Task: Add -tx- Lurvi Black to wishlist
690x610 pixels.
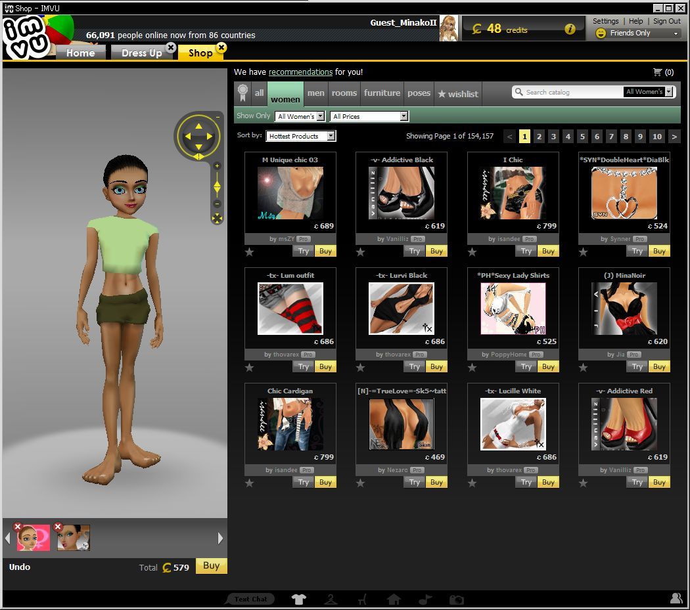Action: [x=360, y=367]
